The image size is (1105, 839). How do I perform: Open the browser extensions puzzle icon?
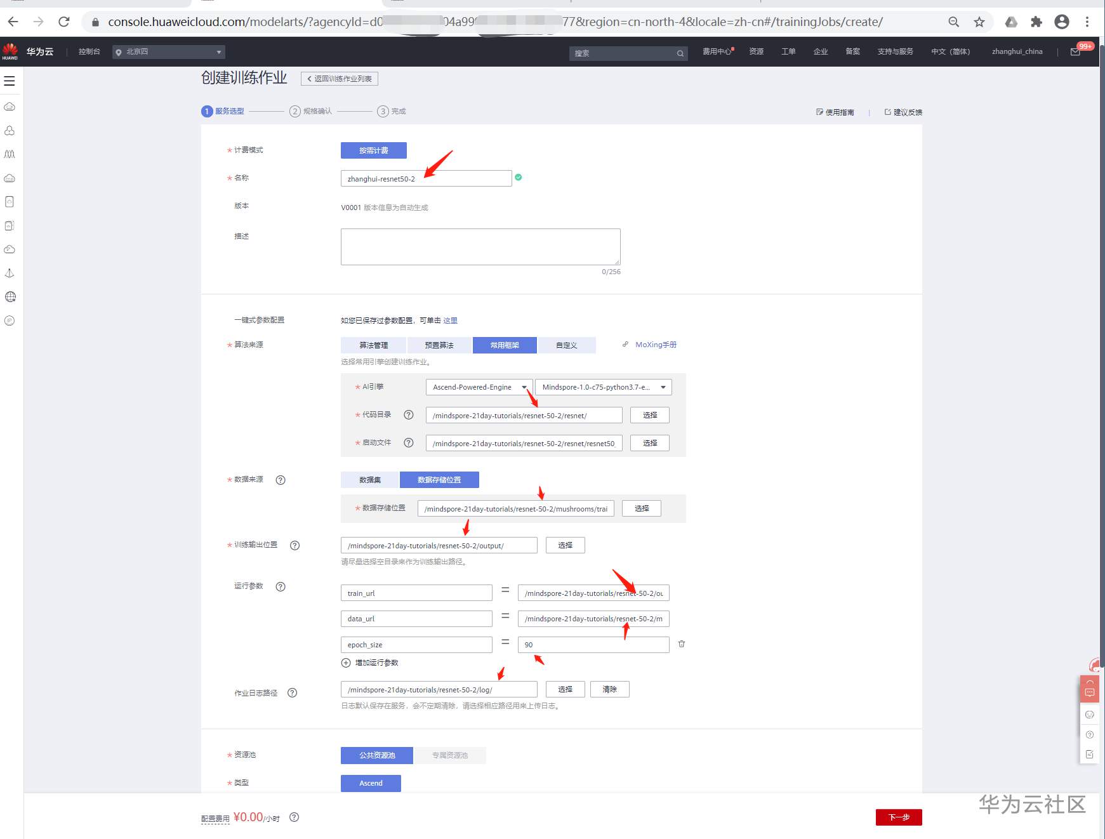[x=1036, y=22]
